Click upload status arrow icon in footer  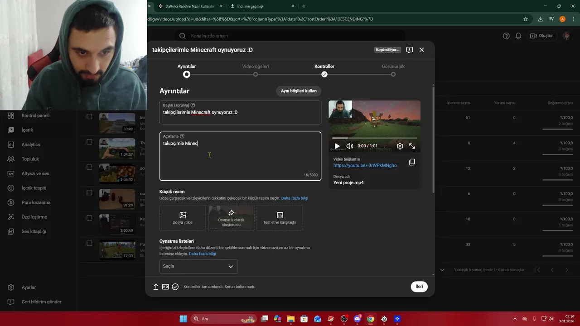click(x=156, y=287)
